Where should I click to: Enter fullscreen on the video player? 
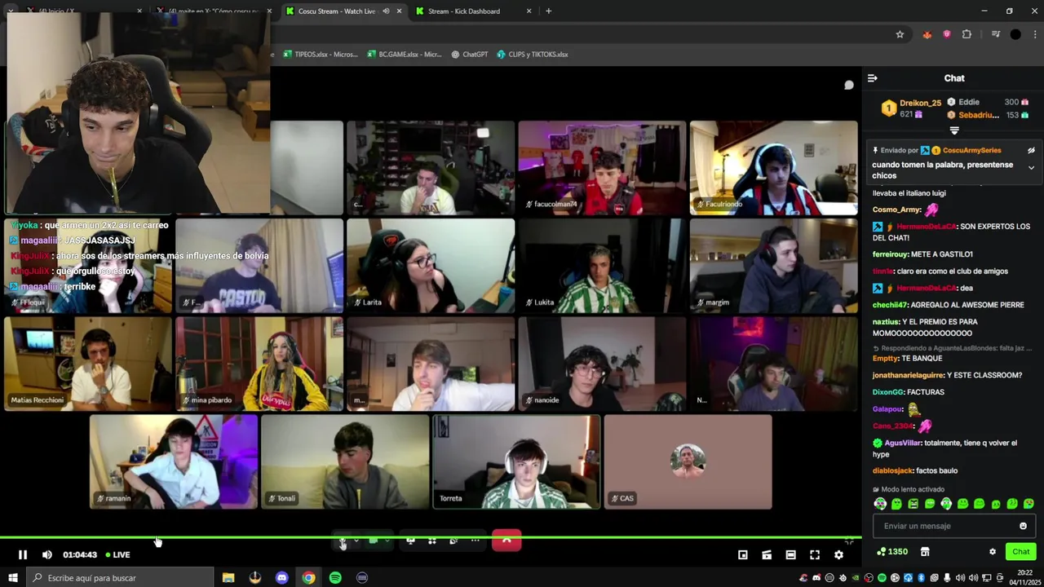[815, 554]
